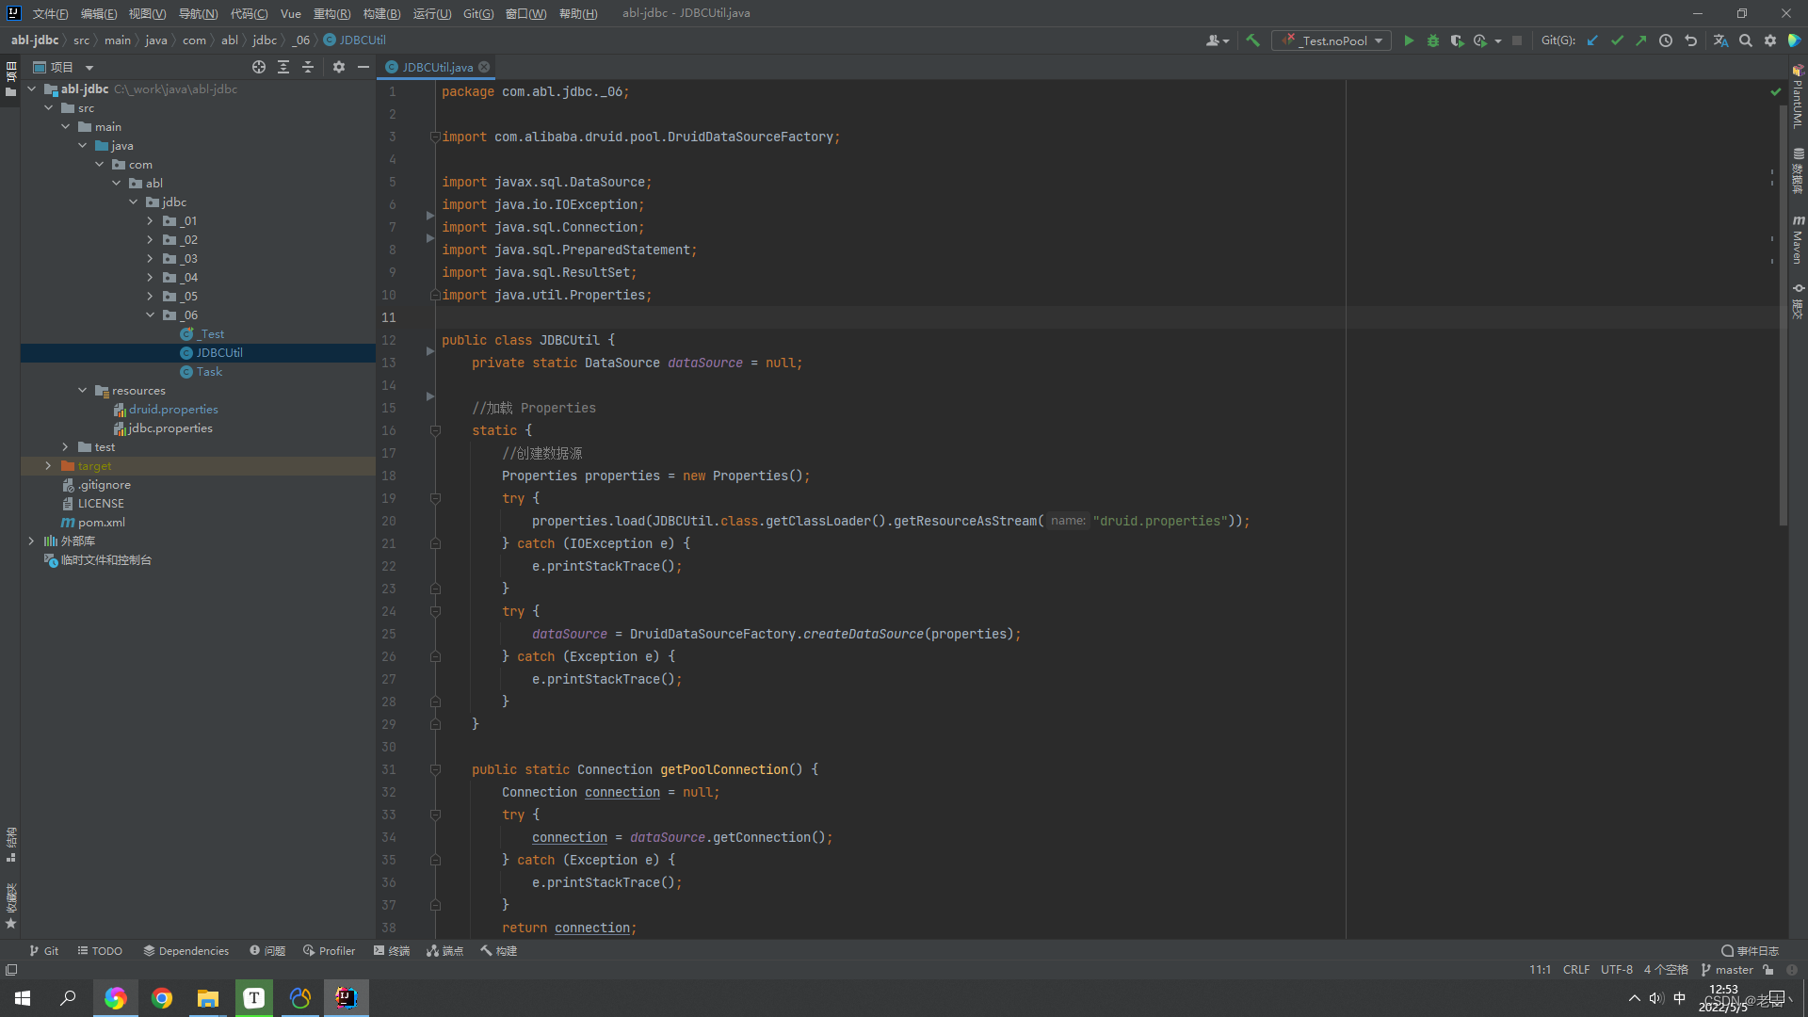Expand the _03 package folder
The image size is (1808, 1017).
(150, 258)
